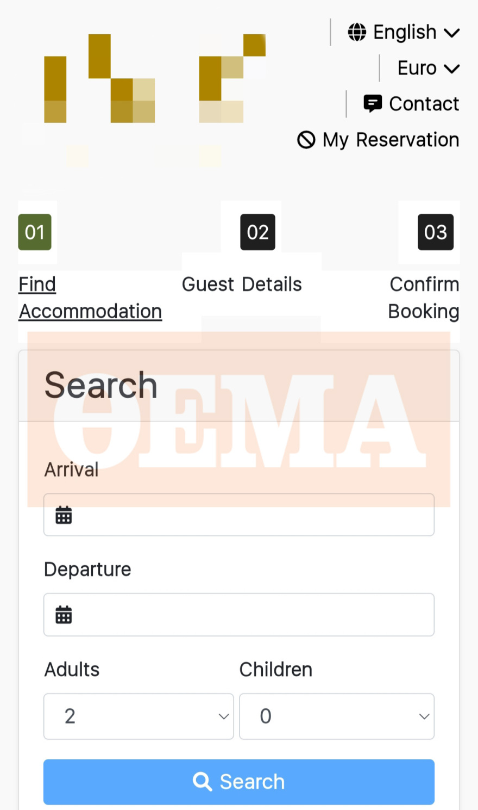
Task: Focus the Arrival date field
Action: click(239, 515)
